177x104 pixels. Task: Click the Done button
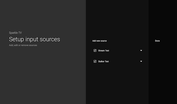coord(157,41)
